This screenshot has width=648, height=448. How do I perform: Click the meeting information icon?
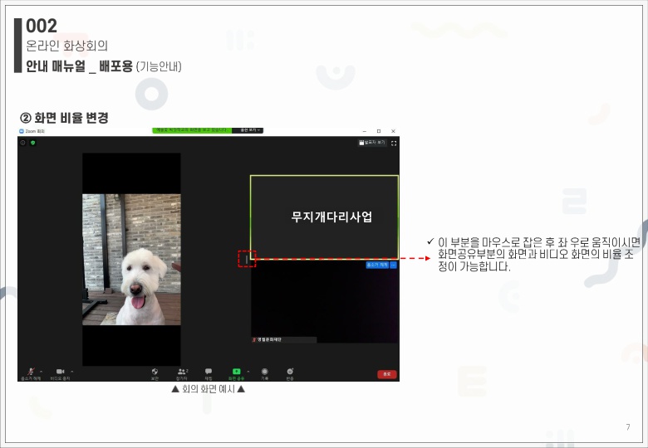coord(23,143)
